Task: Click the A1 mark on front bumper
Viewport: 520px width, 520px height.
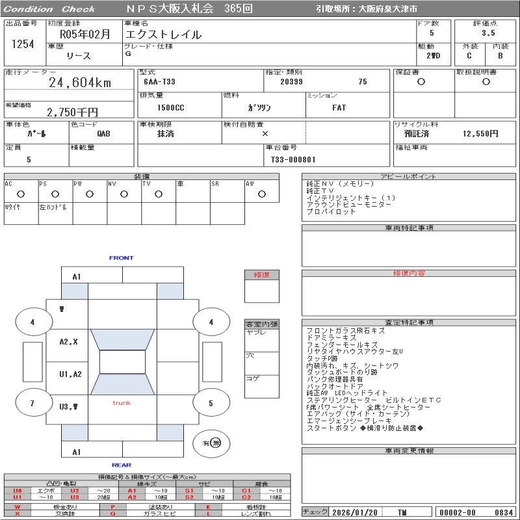Action: click(77, 277)
